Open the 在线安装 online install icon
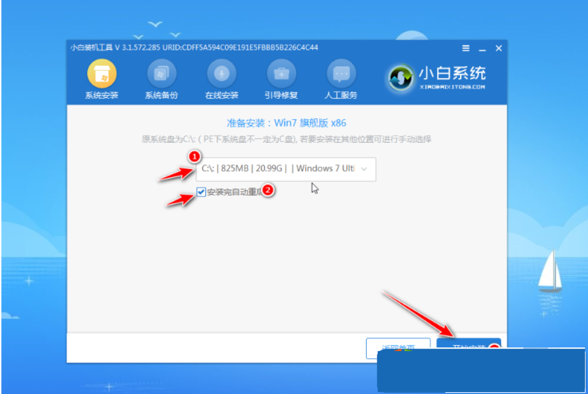The width and height of the screenshot is (588, 394). click(222, 74)
